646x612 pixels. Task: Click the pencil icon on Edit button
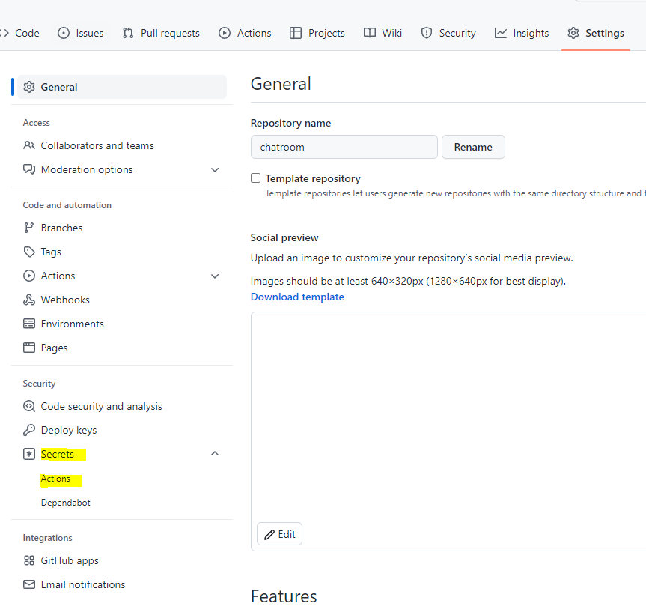(269, 534)
